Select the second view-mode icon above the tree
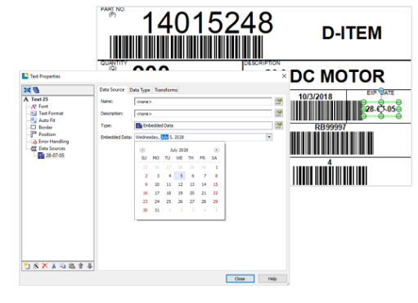 pos(36,90)
